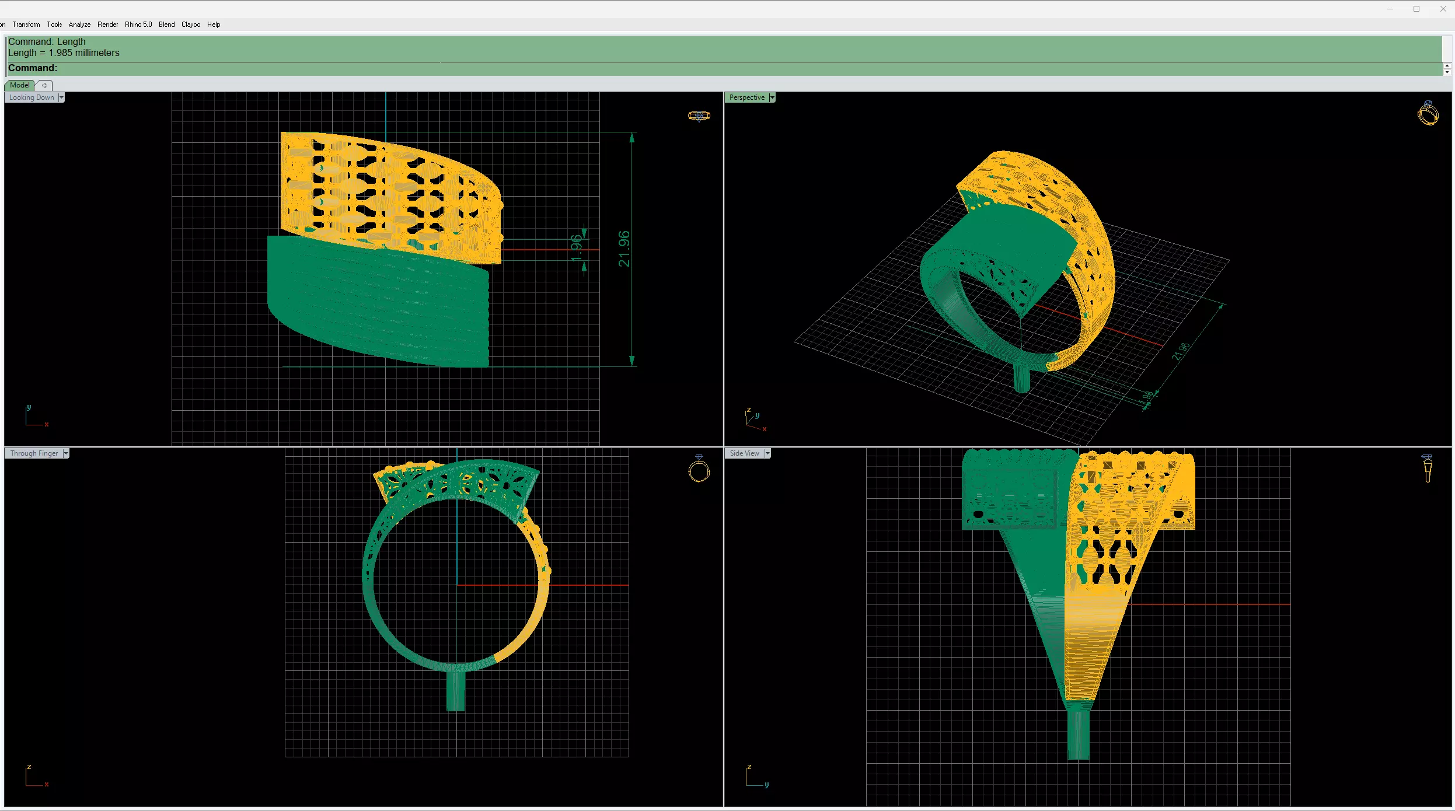Open the Perspective viewport dropdown arrow
The image size is (1455, 811).
coord(772,97)
